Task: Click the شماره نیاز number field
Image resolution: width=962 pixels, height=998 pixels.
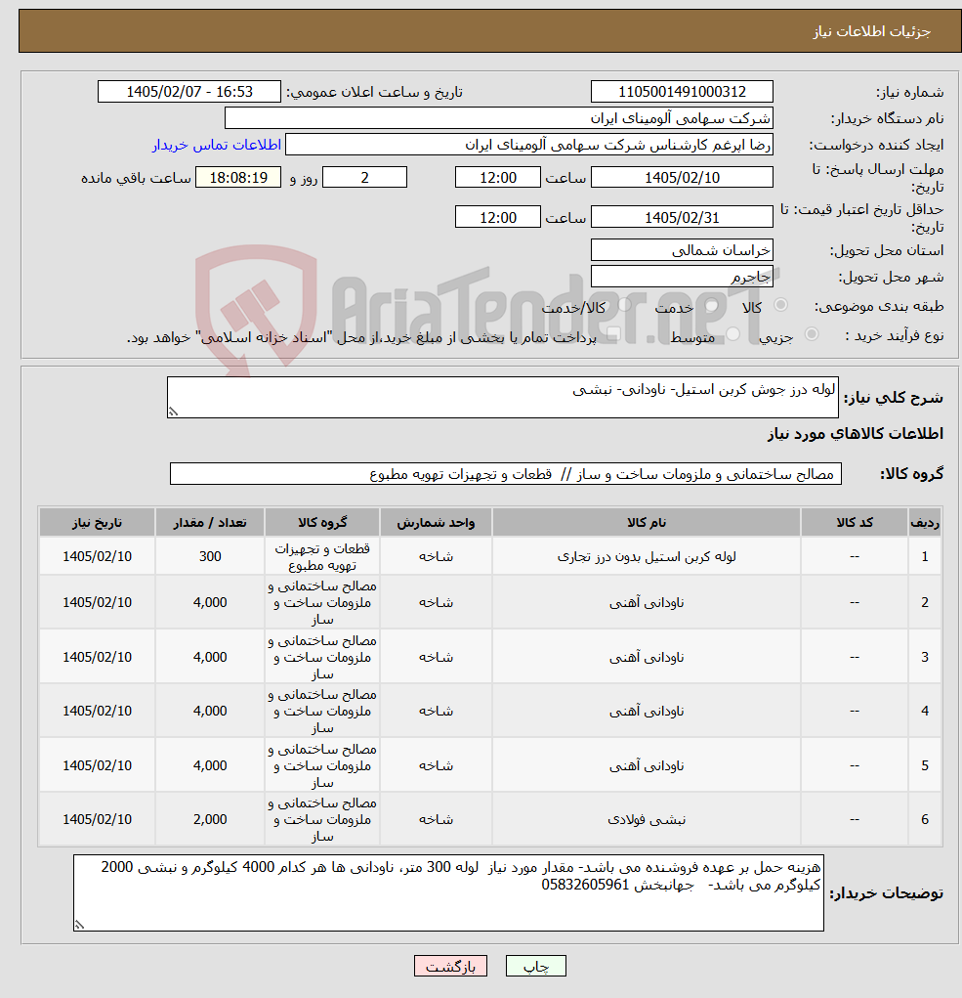Action: click(682, 92)
